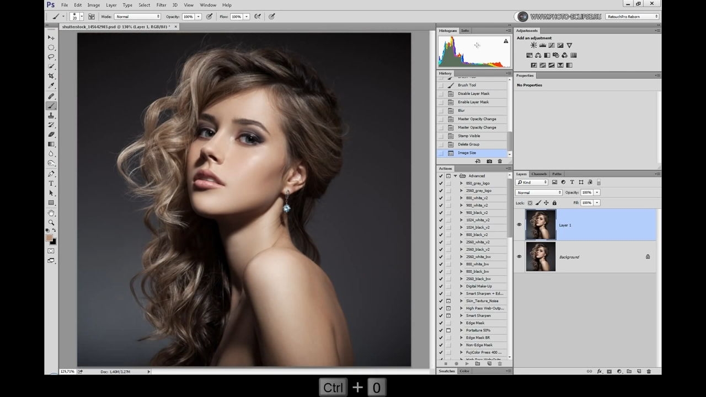Add a Color Balance adjustment

coord(538,55)
